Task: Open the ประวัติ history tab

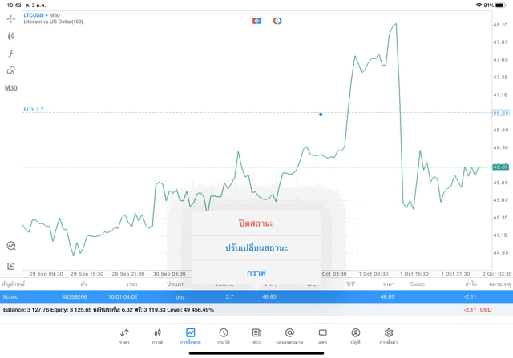Action: pos(224,335)
